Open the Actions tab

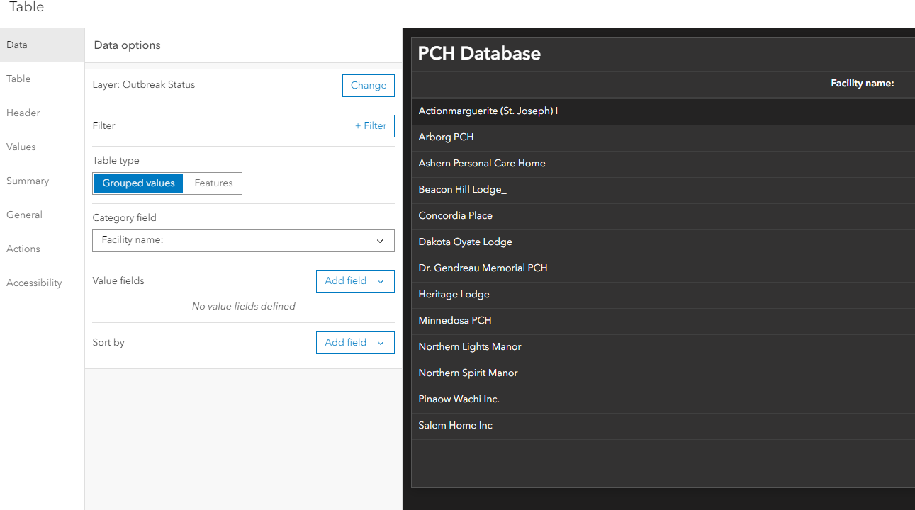42,249
